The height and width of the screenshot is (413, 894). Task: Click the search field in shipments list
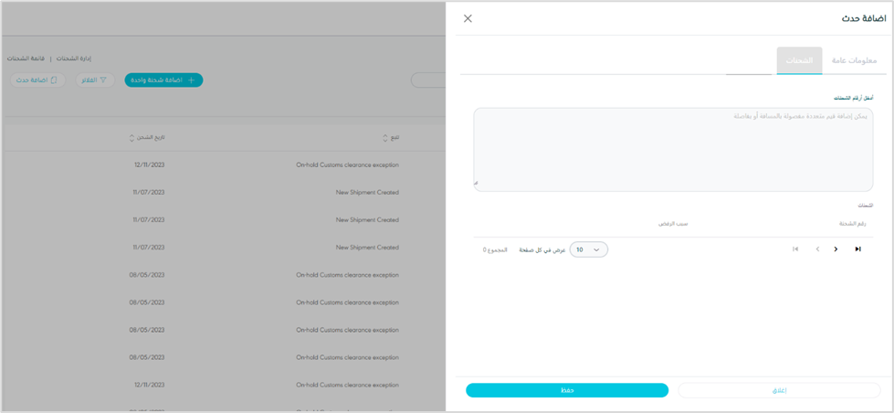(x=429, y=80)
